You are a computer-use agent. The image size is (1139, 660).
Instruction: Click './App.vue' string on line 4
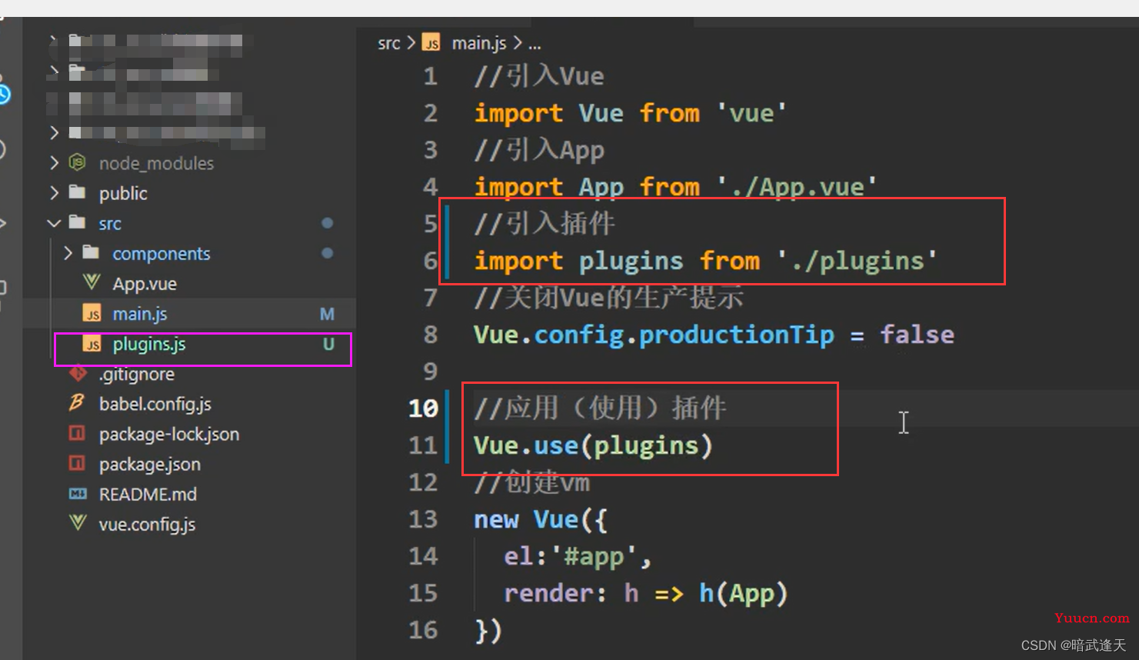pos(797,187)
